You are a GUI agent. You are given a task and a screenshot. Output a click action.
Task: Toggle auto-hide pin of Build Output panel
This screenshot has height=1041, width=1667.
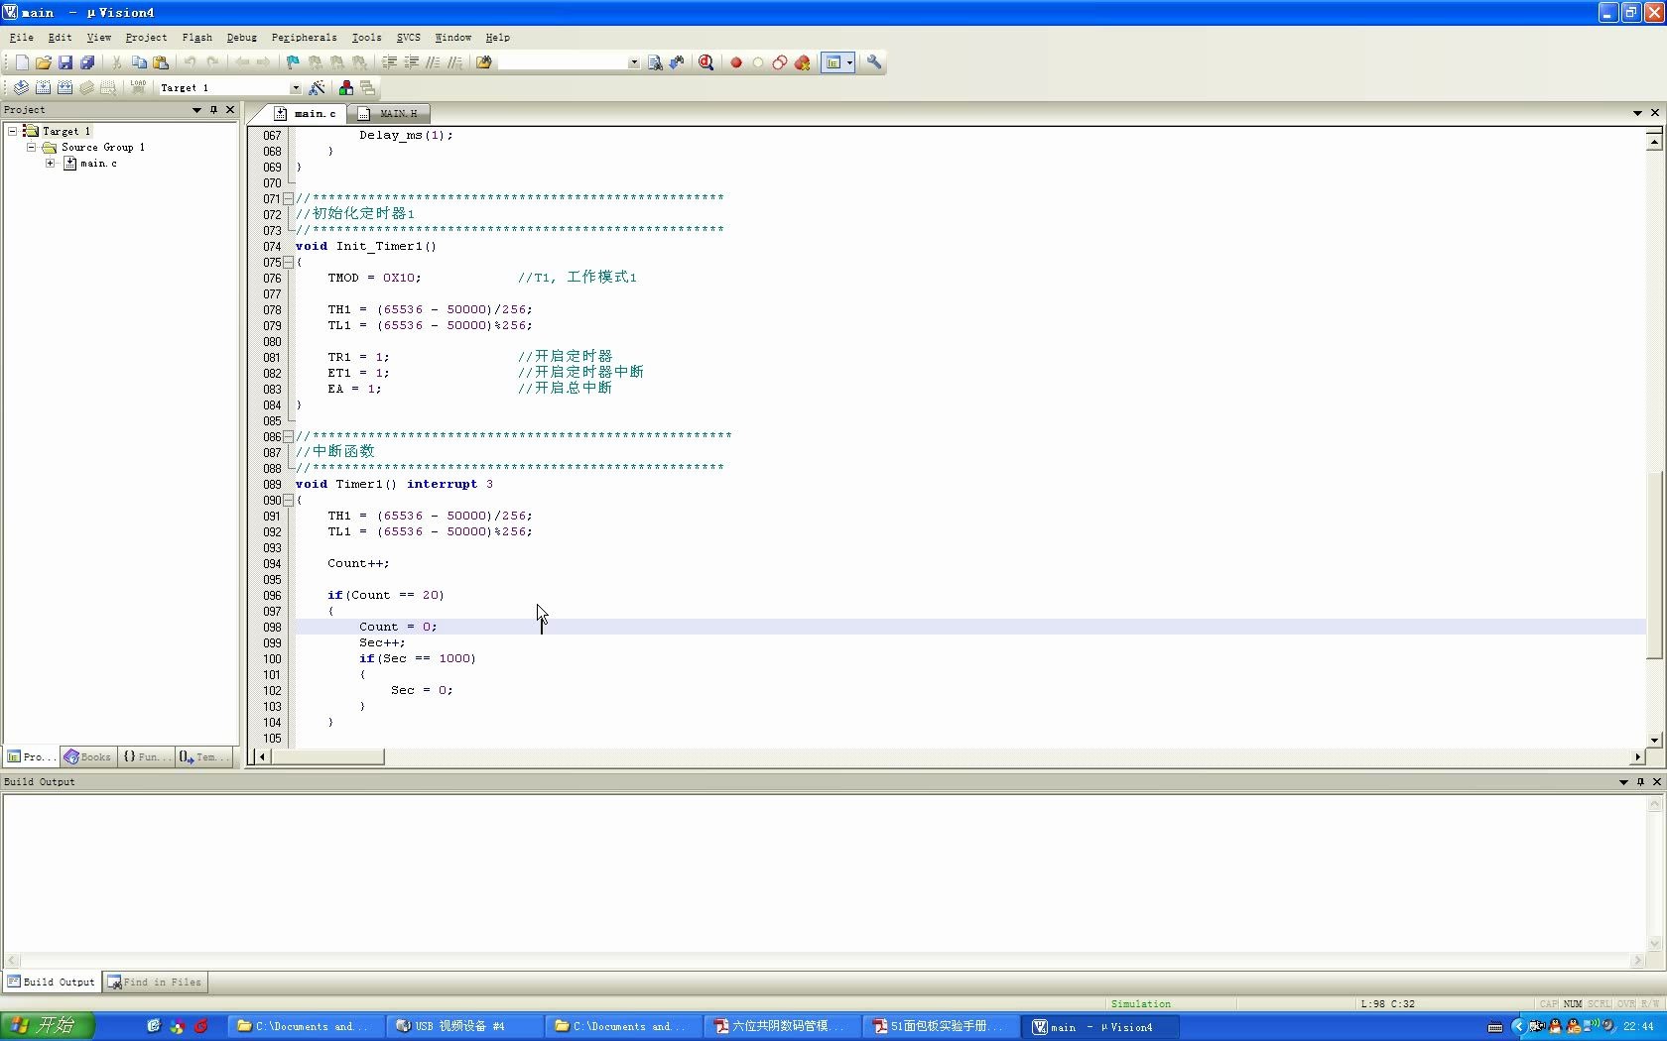(1640, 782)
